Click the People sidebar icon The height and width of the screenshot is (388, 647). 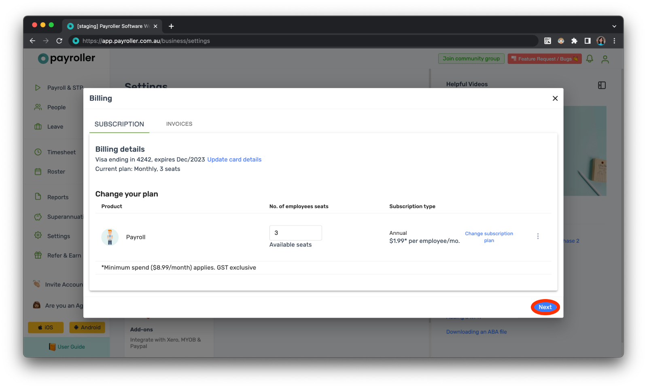pyautogui.click(x=38, y=107)
